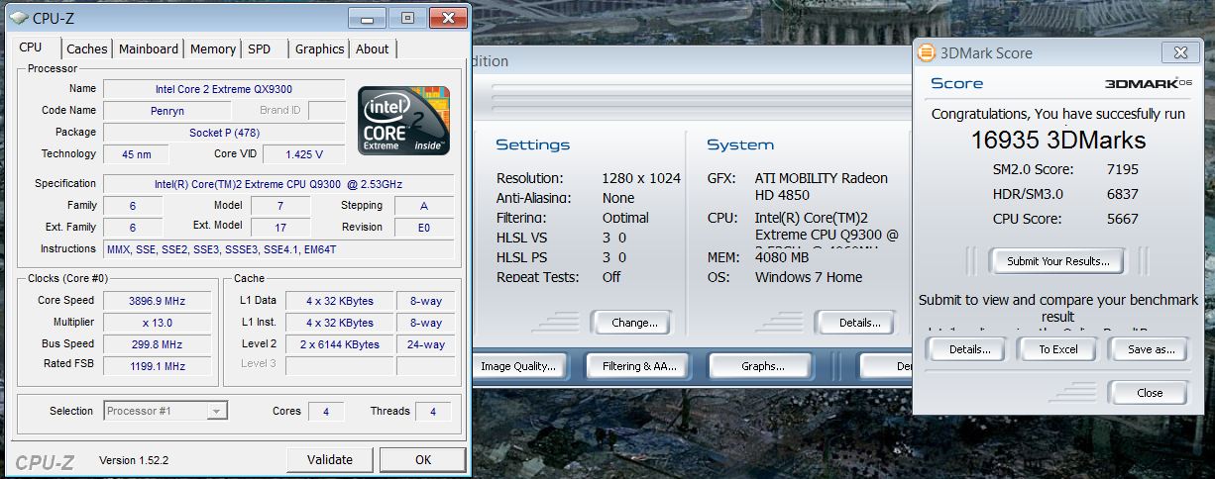Click the Cores count field

326,412
